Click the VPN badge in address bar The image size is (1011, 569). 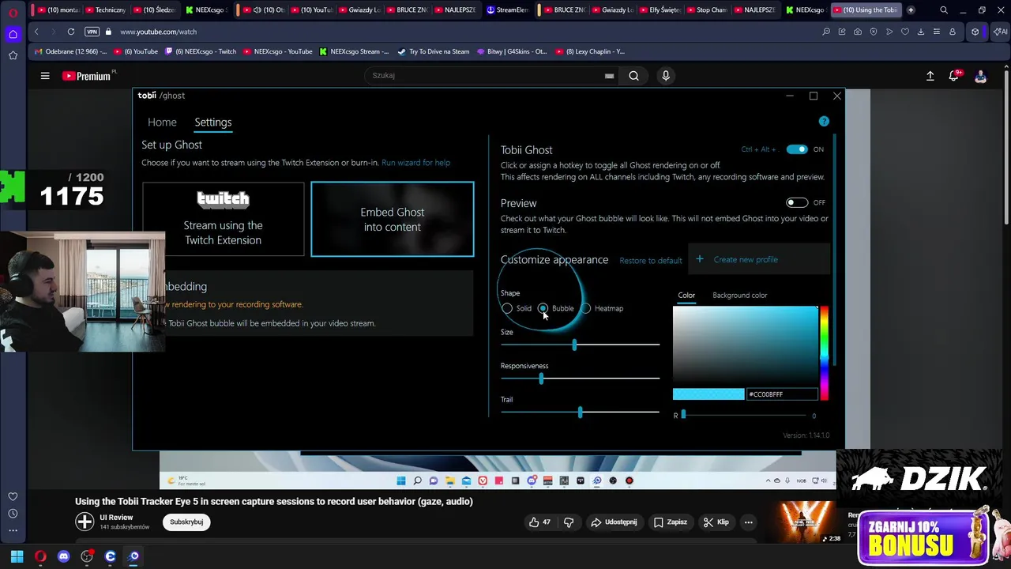(x=92, y=32)
